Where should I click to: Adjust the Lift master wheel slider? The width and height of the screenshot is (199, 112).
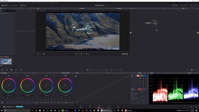[9, 95]
